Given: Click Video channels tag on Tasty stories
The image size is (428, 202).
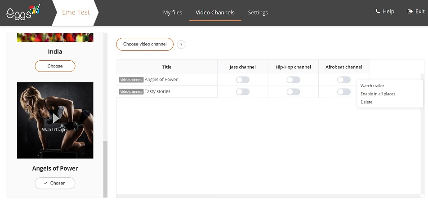Looking at the screenshot, I should pos(131,92).
